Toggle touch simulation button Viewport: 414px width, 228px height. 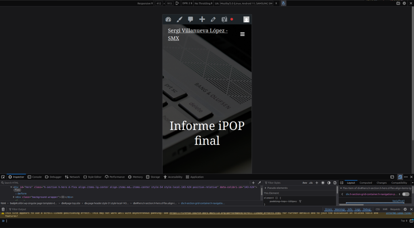[283, 3]
